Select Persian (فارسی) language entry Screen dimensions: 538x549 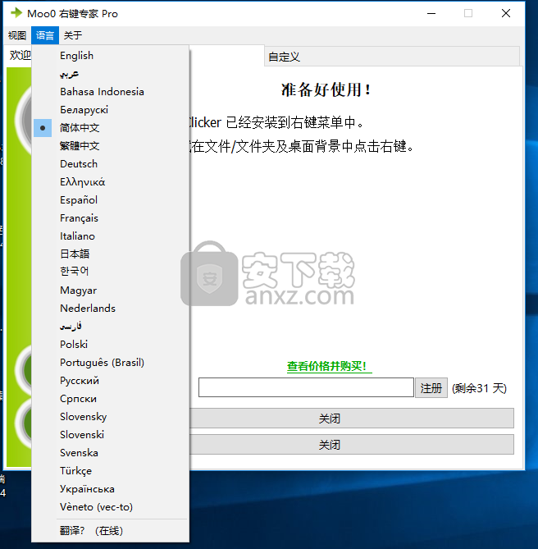coord(111,327)
